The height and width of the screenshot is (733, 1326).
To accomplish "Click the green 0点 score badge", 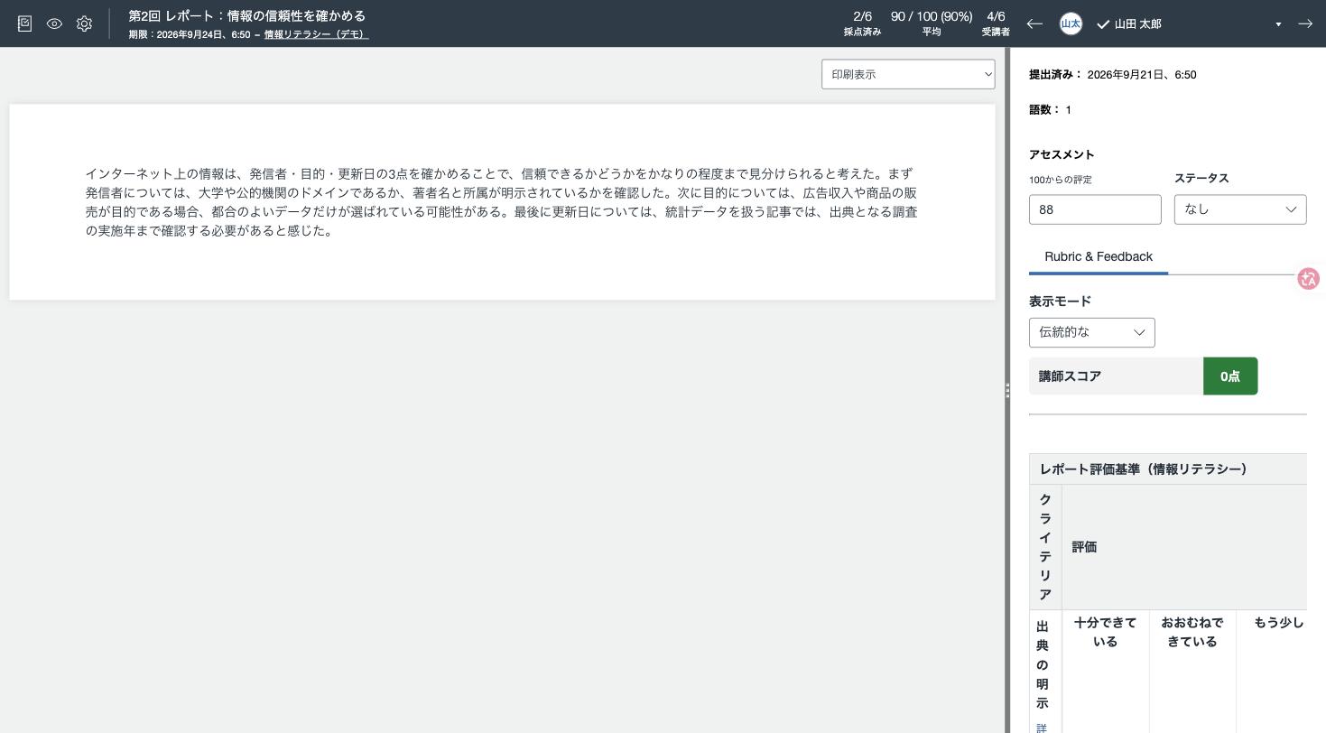I will pyautogui.click(x=1230, y=376).
